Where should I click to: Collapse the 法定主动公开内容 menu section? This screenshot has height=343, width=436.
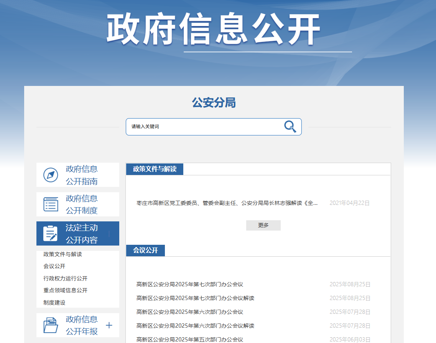[x=109, y=234]
